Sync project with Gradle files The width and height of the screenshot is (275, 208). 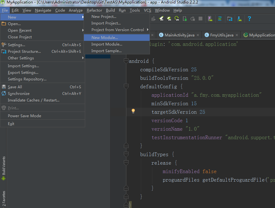tap(220, 19)
